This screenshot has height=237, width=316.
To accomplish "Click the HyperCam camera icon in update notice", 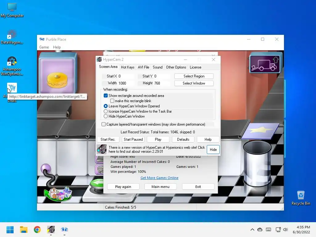I will click(x=101, y=149).
